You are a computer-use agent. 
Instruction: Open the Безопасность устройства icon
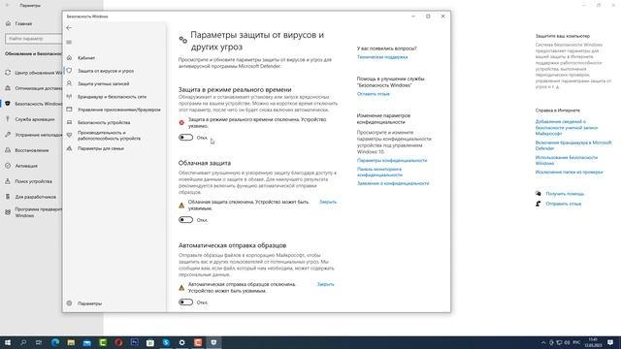tap(69, 122)
